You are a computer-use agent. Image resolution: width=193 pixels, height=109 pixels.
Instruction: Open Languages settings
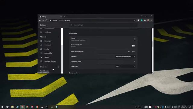tap(48, 41)
